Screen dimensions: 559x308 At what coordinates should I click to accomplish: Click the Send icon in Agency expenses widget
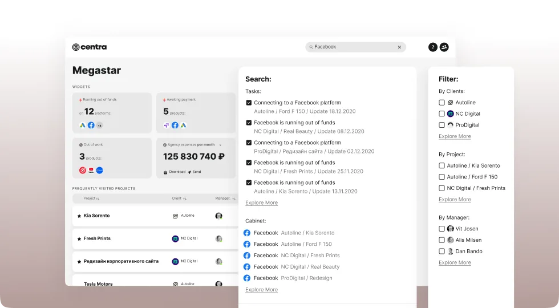coord(189,172)
